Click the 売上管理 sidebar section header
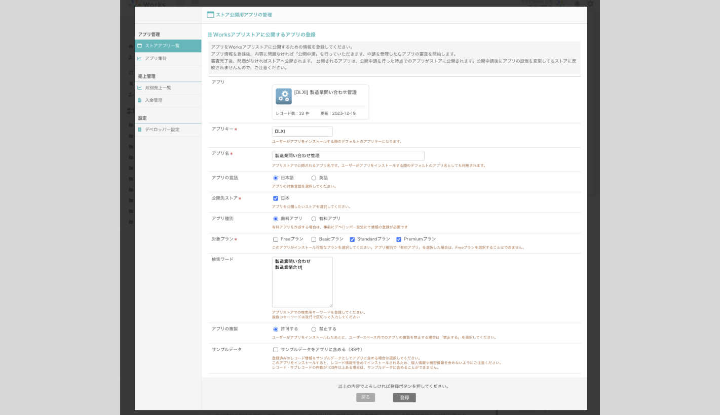Viewport: 720px width, 415px height. (147, 76)
